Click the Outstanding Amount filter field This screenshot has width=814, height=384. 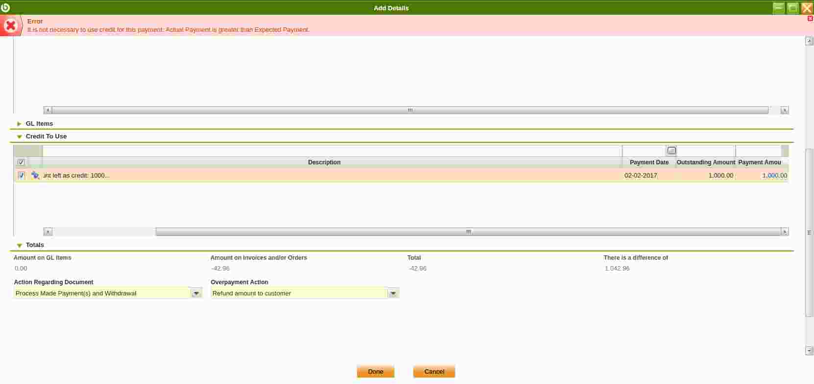click(x=706, y=151)
